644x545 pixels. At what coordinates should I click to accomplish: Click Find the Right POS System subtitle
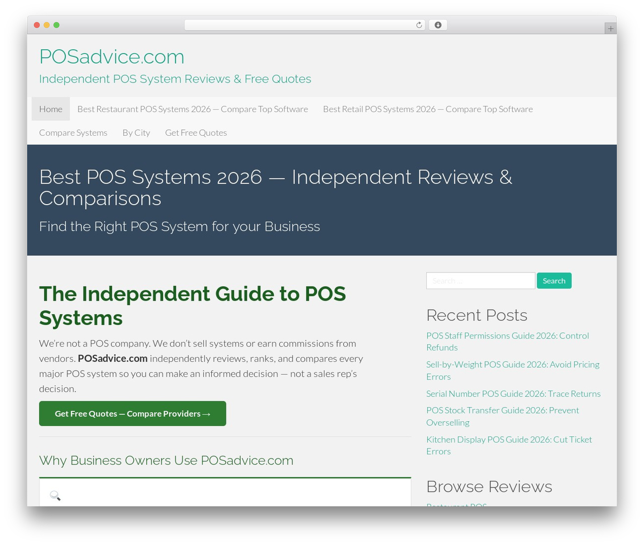(x=180, y=227)
